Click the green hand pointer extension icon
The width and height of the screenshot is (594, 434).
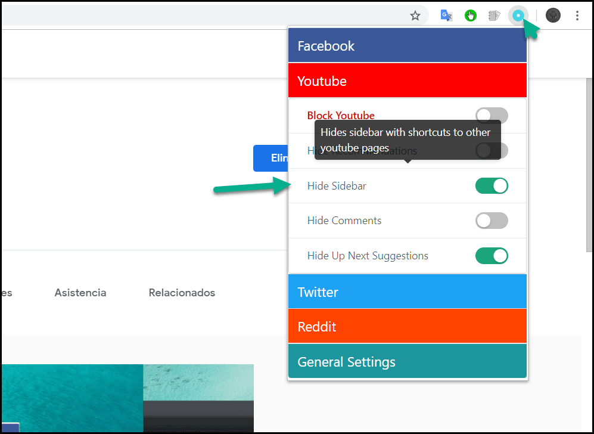pos(471,15)
